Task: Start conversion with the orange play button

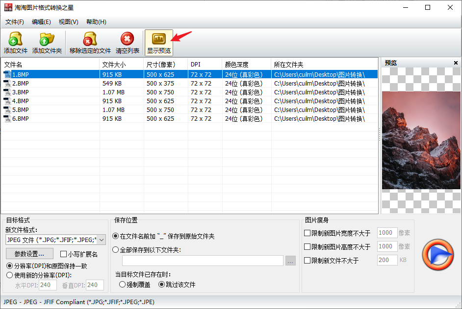Action: (x=438, y=255)
